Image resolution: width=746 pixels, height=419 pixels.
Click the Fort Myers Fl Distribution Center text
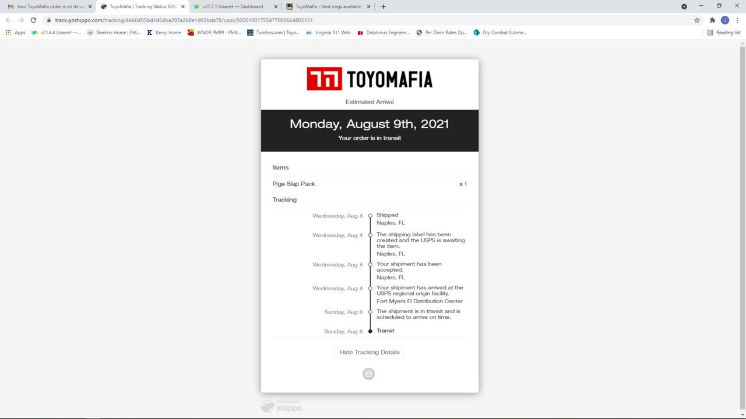[x=420, y=301]
